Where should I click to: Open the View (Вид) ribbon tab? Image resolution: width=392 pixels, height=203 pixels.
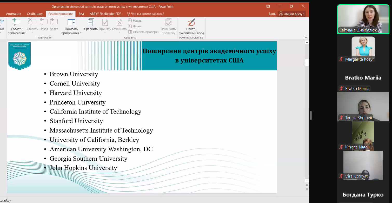81,14
